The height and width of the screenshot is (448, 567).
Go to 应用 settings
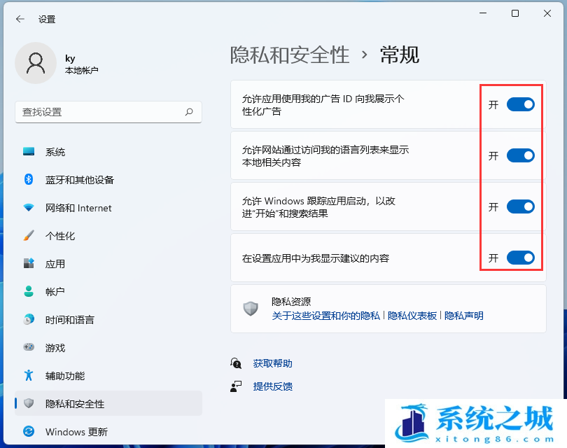(x=55, y=264)
